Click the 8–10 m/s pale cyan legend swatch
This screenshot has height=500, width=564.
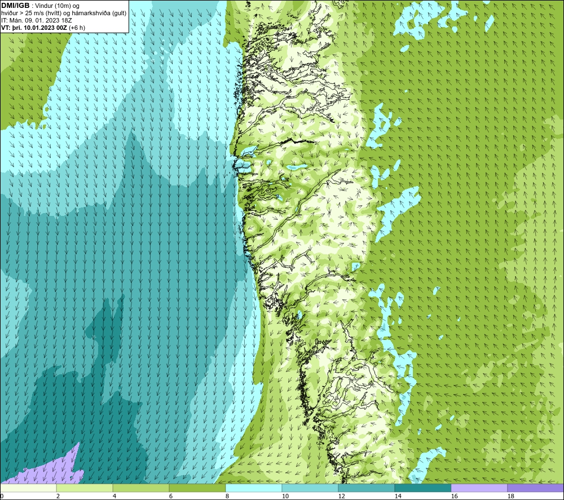(x=254, y=488)
